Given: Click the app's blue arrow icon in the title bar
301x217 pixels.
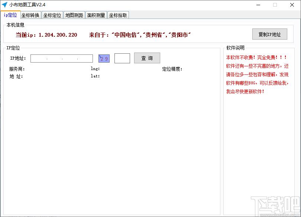Looking at the screenshot, I should pyautogui.click(x=5, y=5).
